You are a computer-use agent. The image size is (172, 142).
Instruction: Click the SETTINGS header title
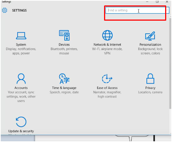[20, 11]
